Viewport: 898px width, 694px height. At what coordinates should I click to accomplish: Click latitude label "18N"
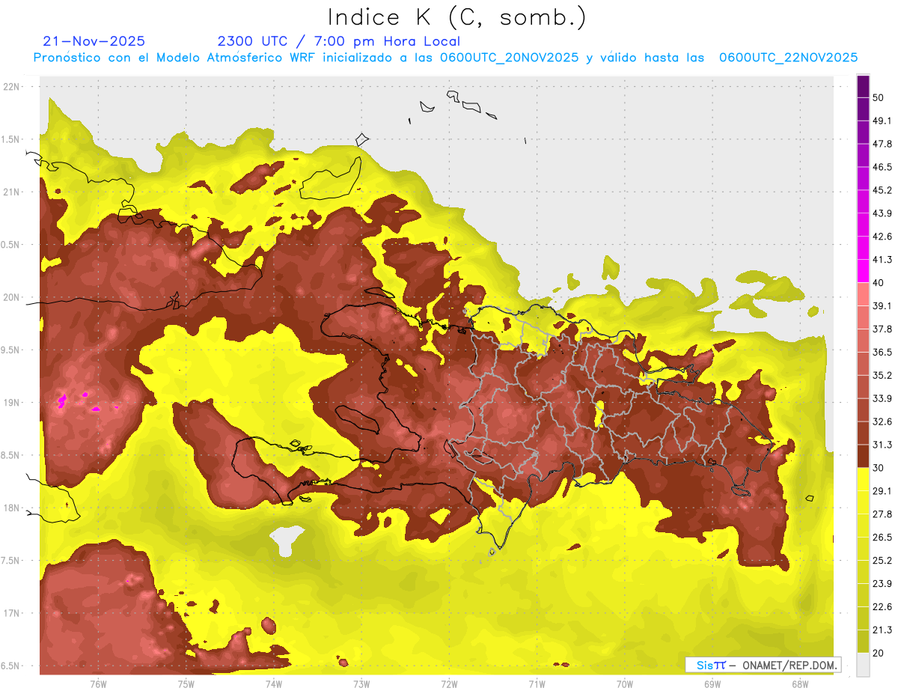12,508
